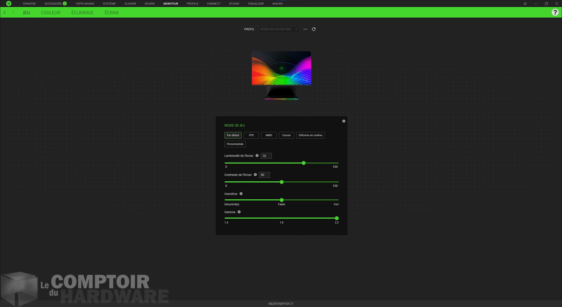Open the Synapse tab
Image resolution: width=562 pixels, height=307 pixels.
30,4
